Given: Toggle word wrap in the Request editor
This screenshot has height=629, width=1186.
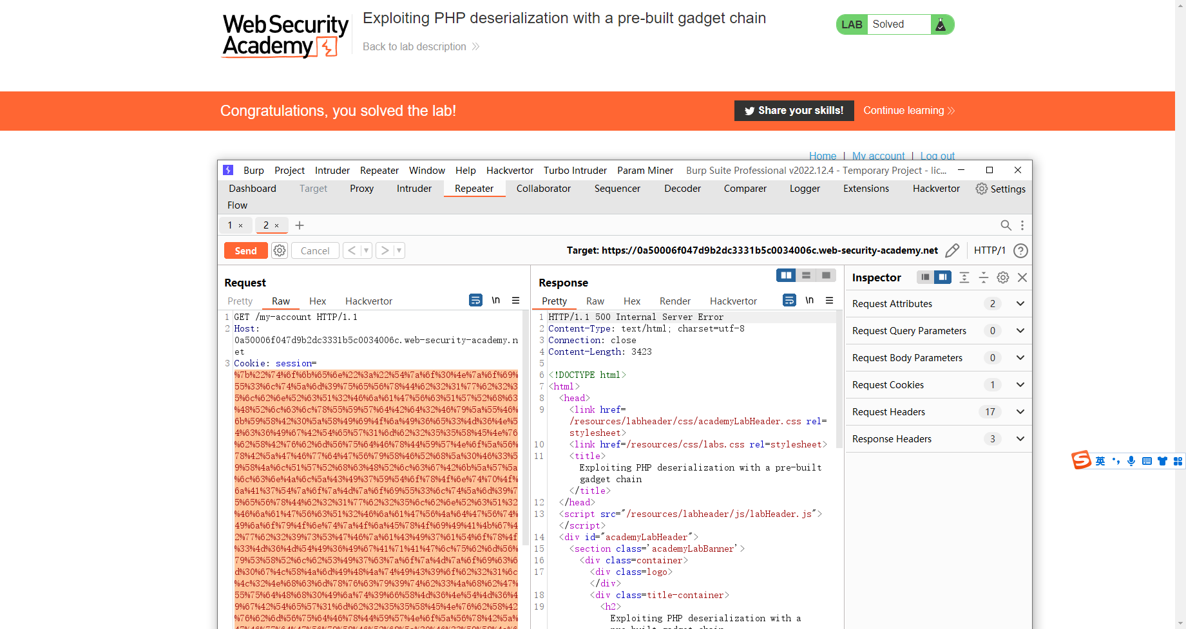Looking at the screenshot, I should click(475, 300).
